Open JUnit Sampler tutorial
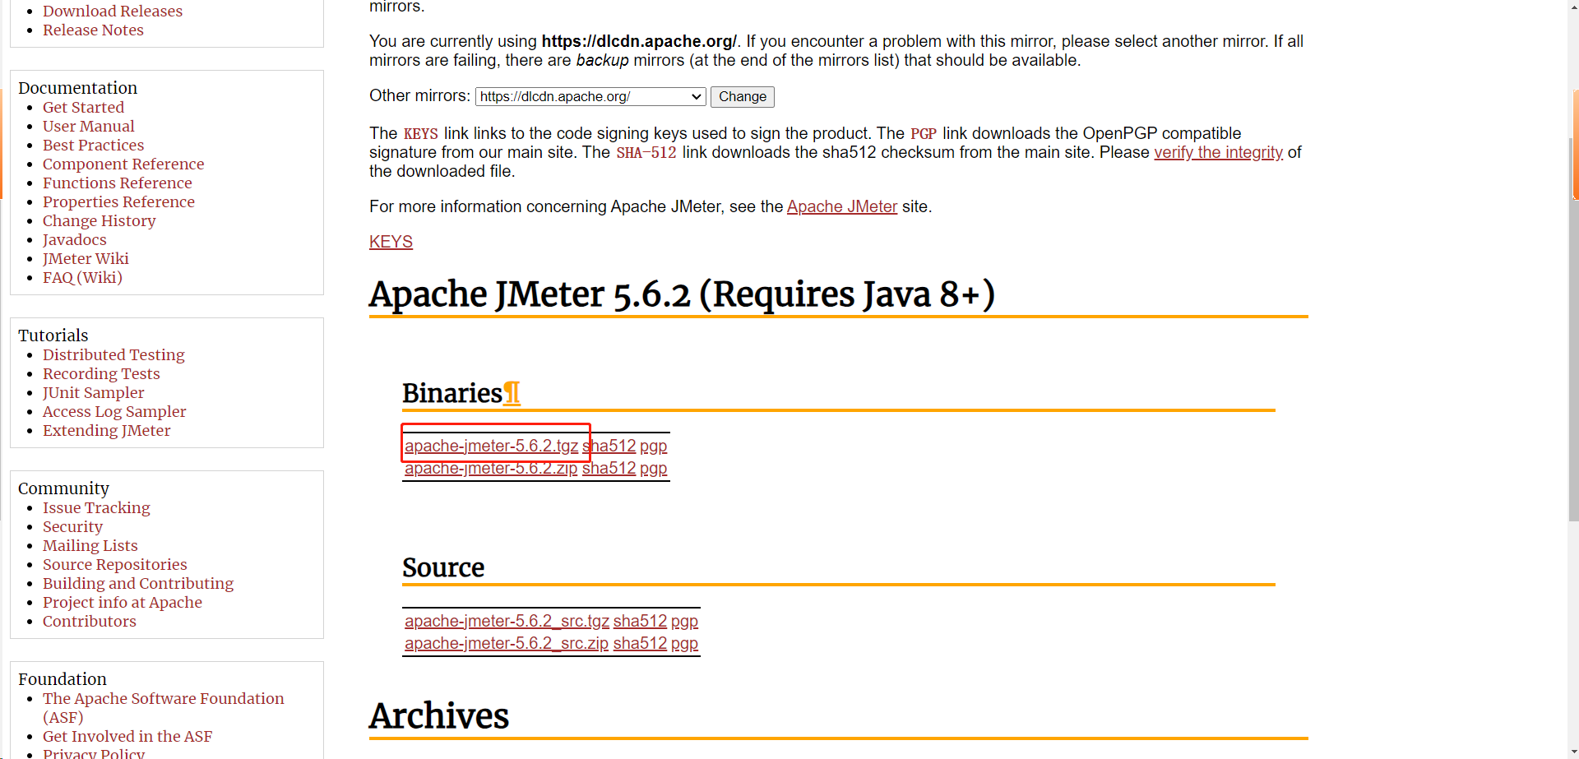This screenshot has height=759, width=1579. (93, 392)
